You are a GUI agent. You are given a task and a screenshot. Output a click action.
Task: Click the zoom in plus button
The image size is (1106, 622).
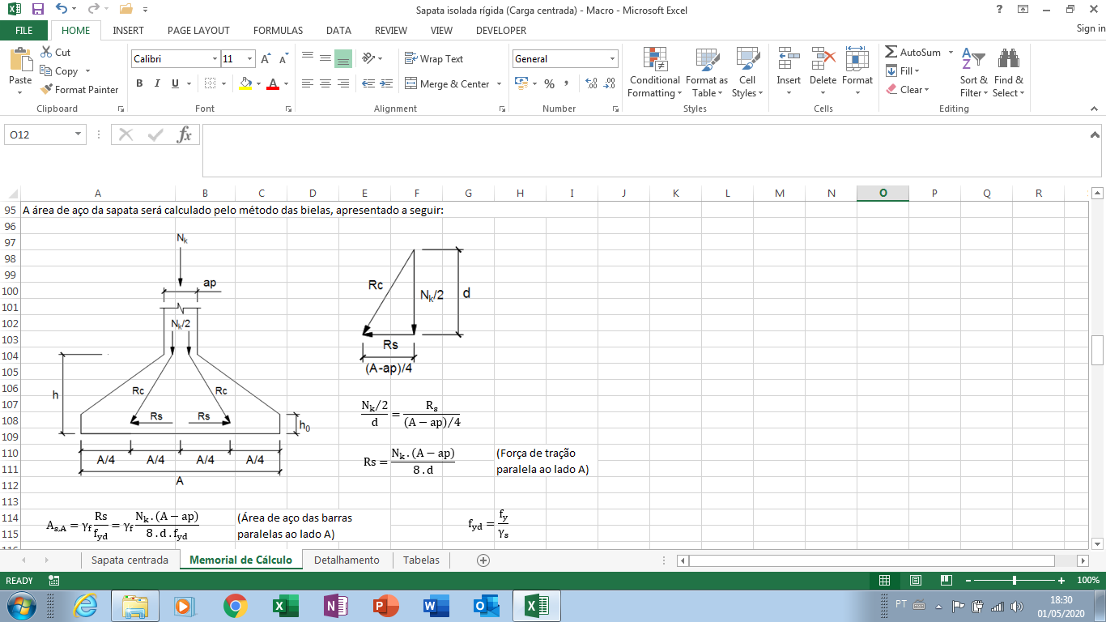coord(1061,581)
